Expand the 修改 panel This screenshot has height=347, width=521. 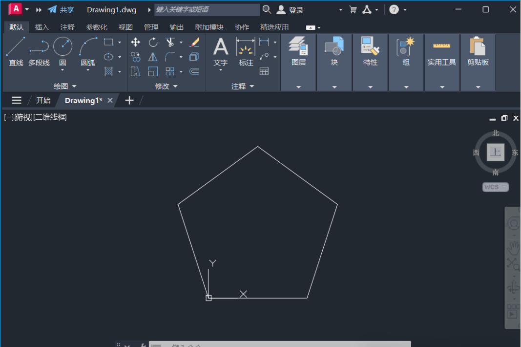[166, 86]
